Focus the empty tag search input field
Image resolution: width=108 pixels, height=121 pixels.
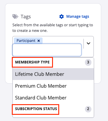[47, 50]
